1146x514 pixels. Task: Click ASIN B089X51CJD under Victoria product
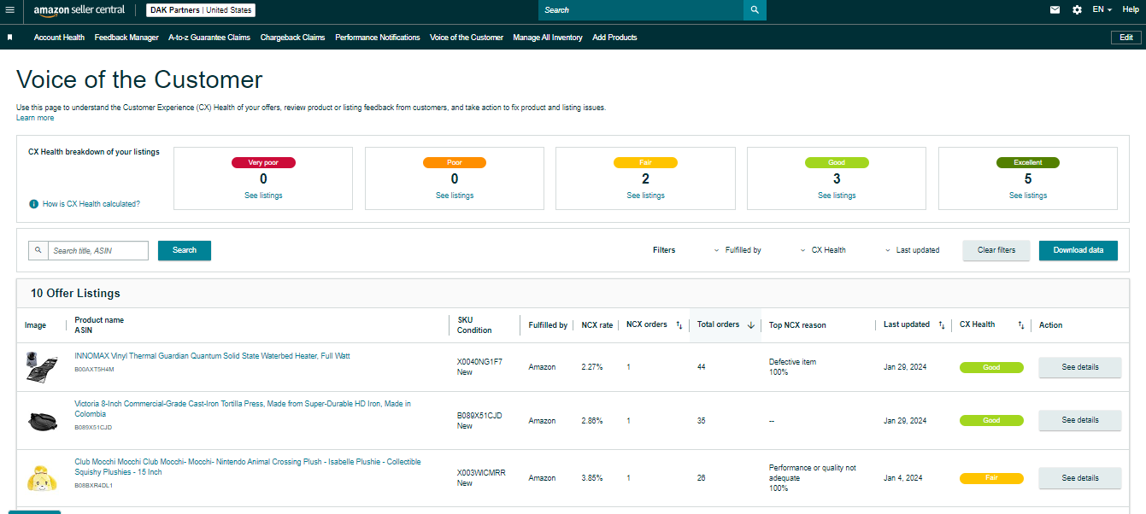point(93,427)
